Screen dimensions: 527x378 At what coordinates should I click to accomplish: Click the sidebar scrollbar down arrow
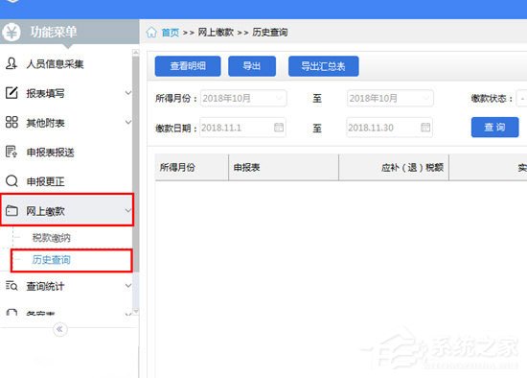135,312
